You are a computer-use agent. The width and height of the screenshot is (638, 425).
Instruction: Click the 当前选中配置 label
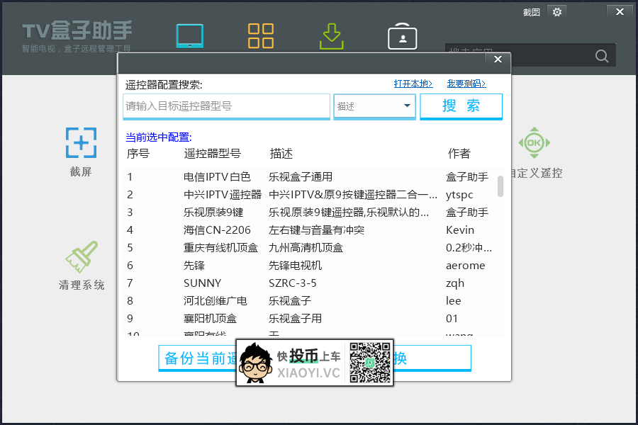tap(159, 137)
